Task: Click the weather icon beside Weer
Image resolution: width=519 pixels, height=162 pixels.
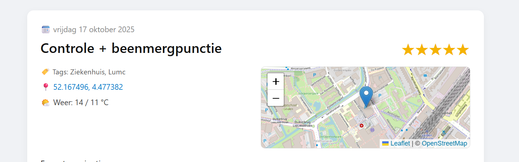Action: [x=45, y=103]
